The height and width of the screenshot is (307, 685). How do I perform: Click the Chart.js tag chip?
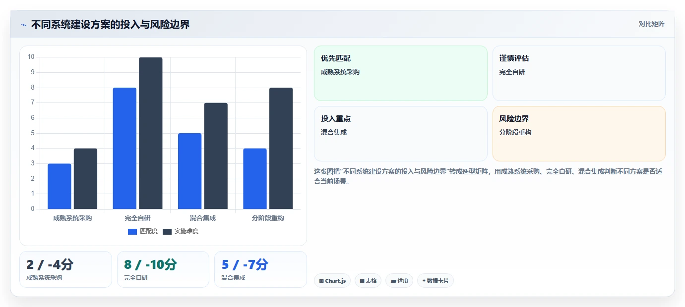click(332, 281)
